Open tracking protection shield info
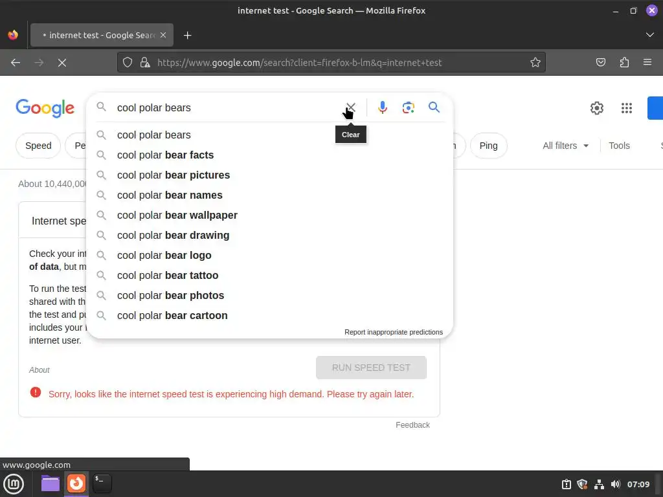 click(128, 63)
